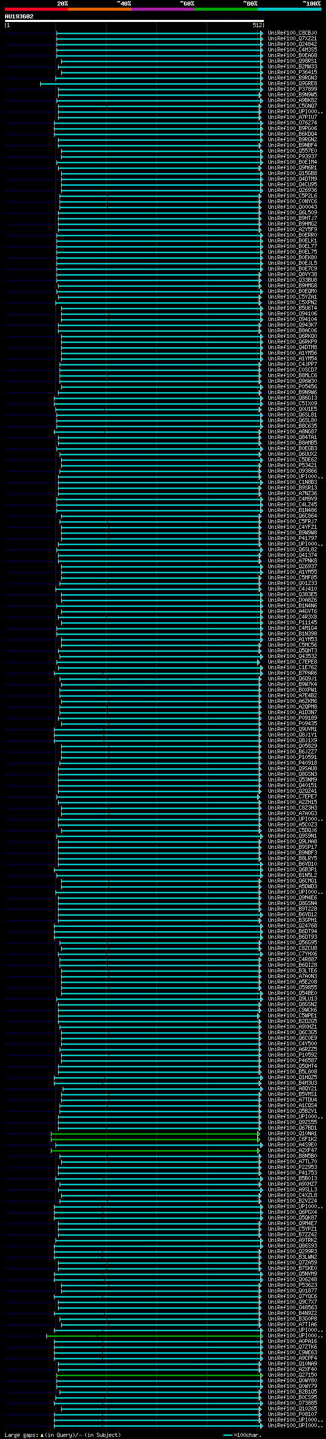Select the UniRef100_P41753 label
Image resolution: width=326 pixels, height=1439 pixels.
292,1172
